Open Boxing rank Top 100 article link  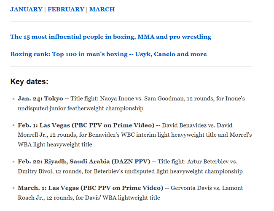pyautogui.click(x=108, y=54)
